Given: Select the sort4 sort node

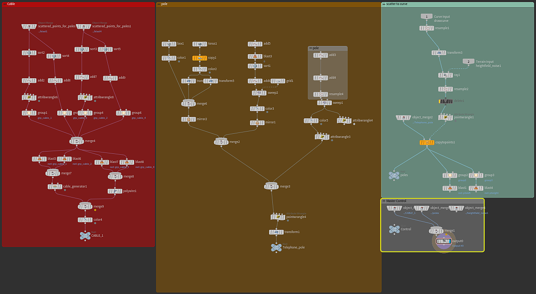Looking at the screenshot, I should (x=54, y=56).
